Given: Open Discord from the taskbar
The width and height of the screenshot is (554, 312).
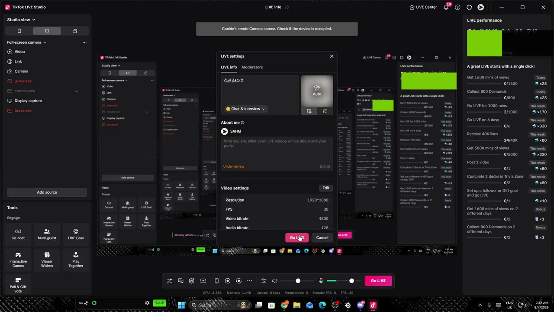Looking at the screenshot, I should pos(361,305).
